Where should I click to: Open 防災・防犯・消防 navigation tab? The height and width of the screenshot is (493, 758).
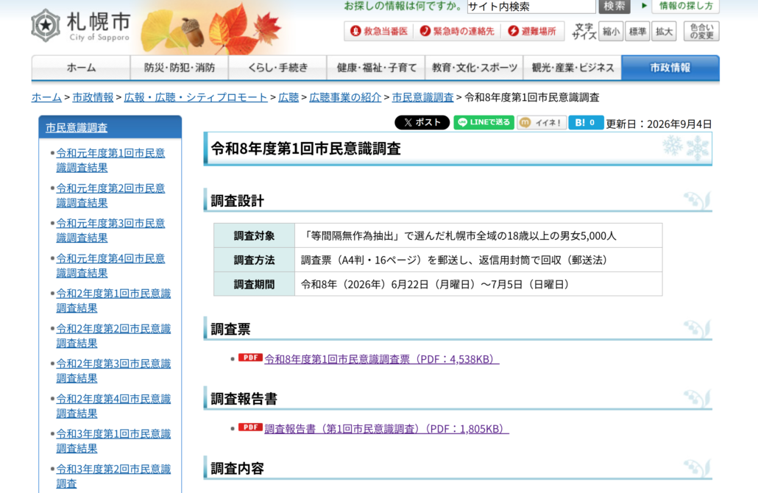[180, 68]
